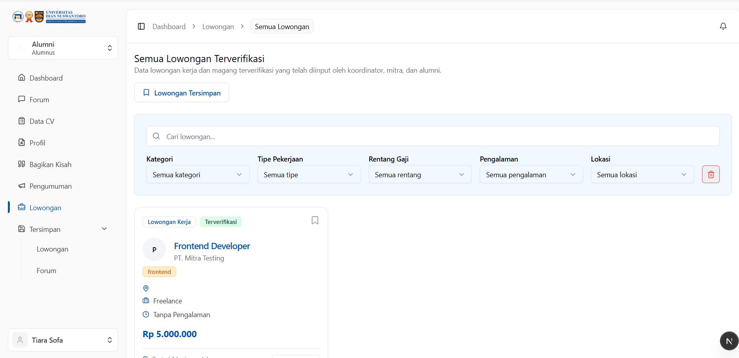739x358 pixels.
Task: Click the university logo
Action: point(49,17)
